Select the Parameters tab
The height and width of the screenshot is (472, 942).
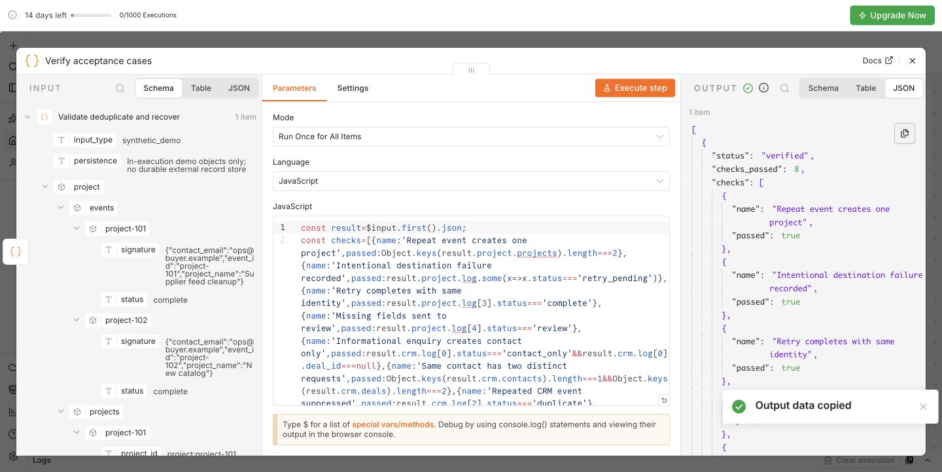(x=294, y=88)
